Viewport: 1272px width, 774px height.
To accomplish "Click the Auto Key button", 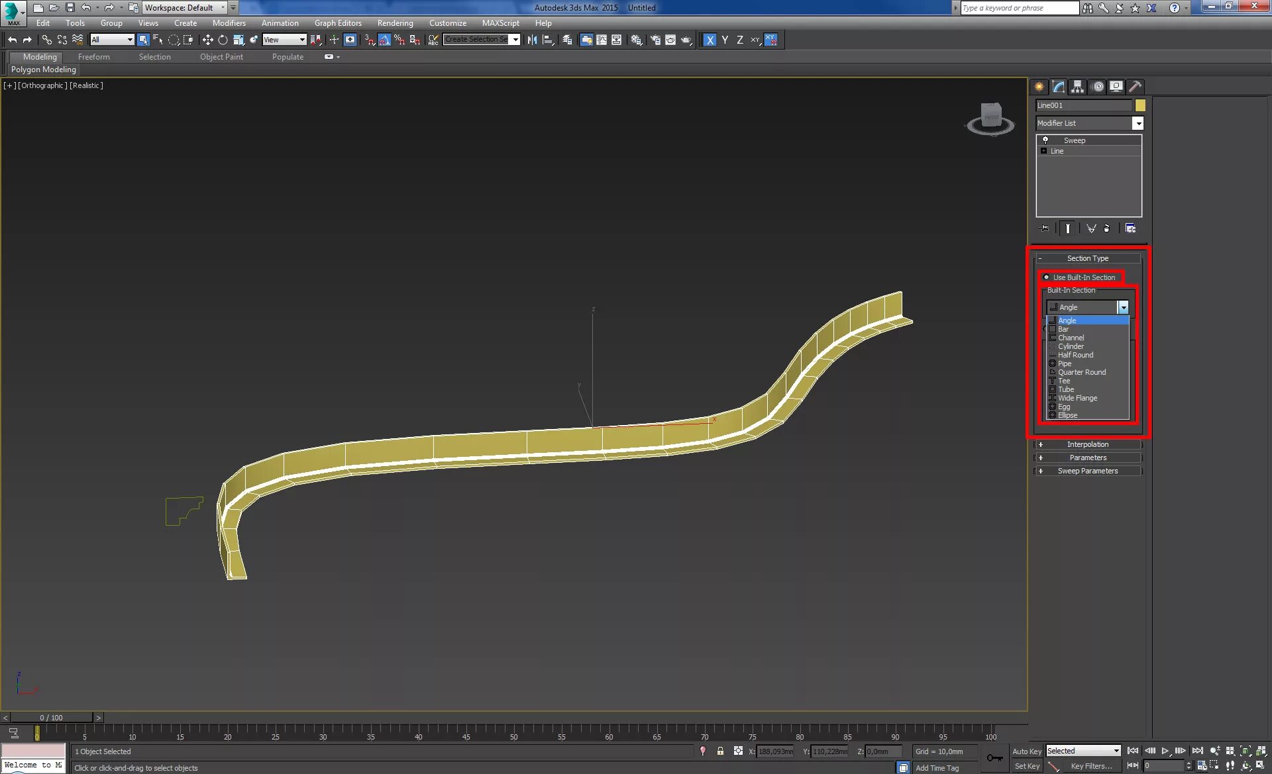I will pos(1026,751).
